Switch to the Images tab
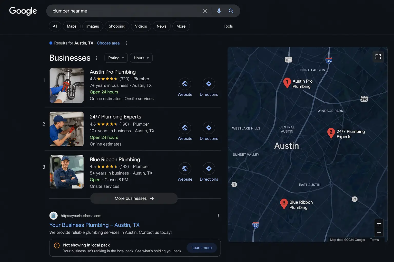The width and height of the screenshot is (394, 262). coord(92,26)
